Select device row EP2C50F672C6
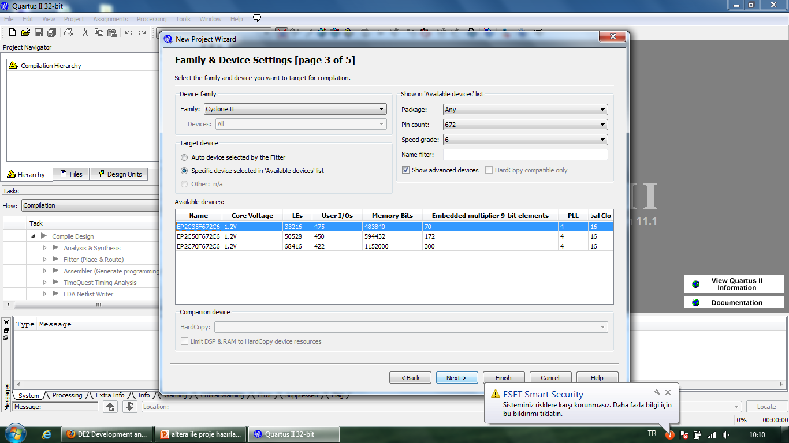Viewport: 789px width, 443px height. (x=394, y=236)
